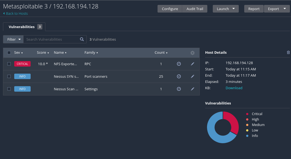This screenshot has width=291, height=159.
Task: Check the box for the Nessus SYN scanner row
Action: (9, 76)
